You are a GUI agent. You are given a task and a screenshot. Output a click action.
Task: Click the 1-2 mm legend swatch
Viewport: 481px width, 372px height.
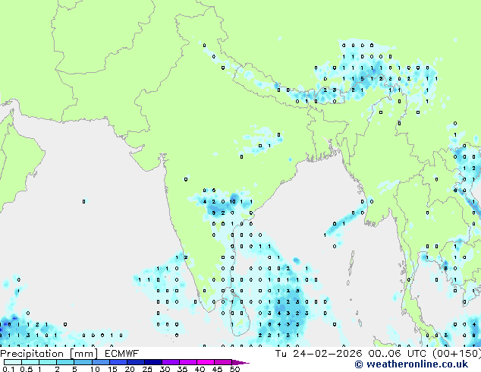tap(48, 362)
